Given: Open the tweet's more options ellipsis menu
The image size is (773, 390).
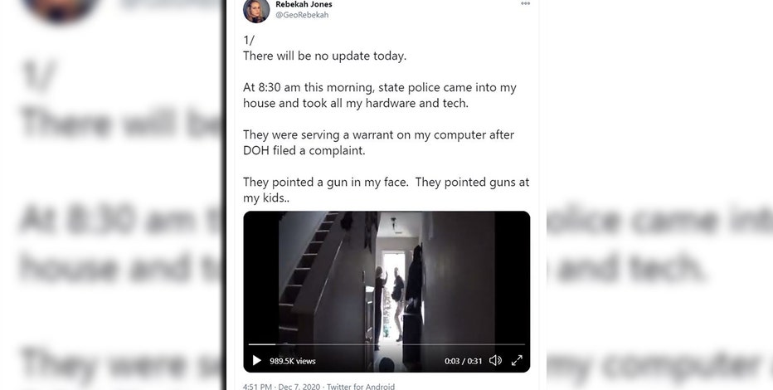Looking at the screenshot, I should [x=525, y=3].
